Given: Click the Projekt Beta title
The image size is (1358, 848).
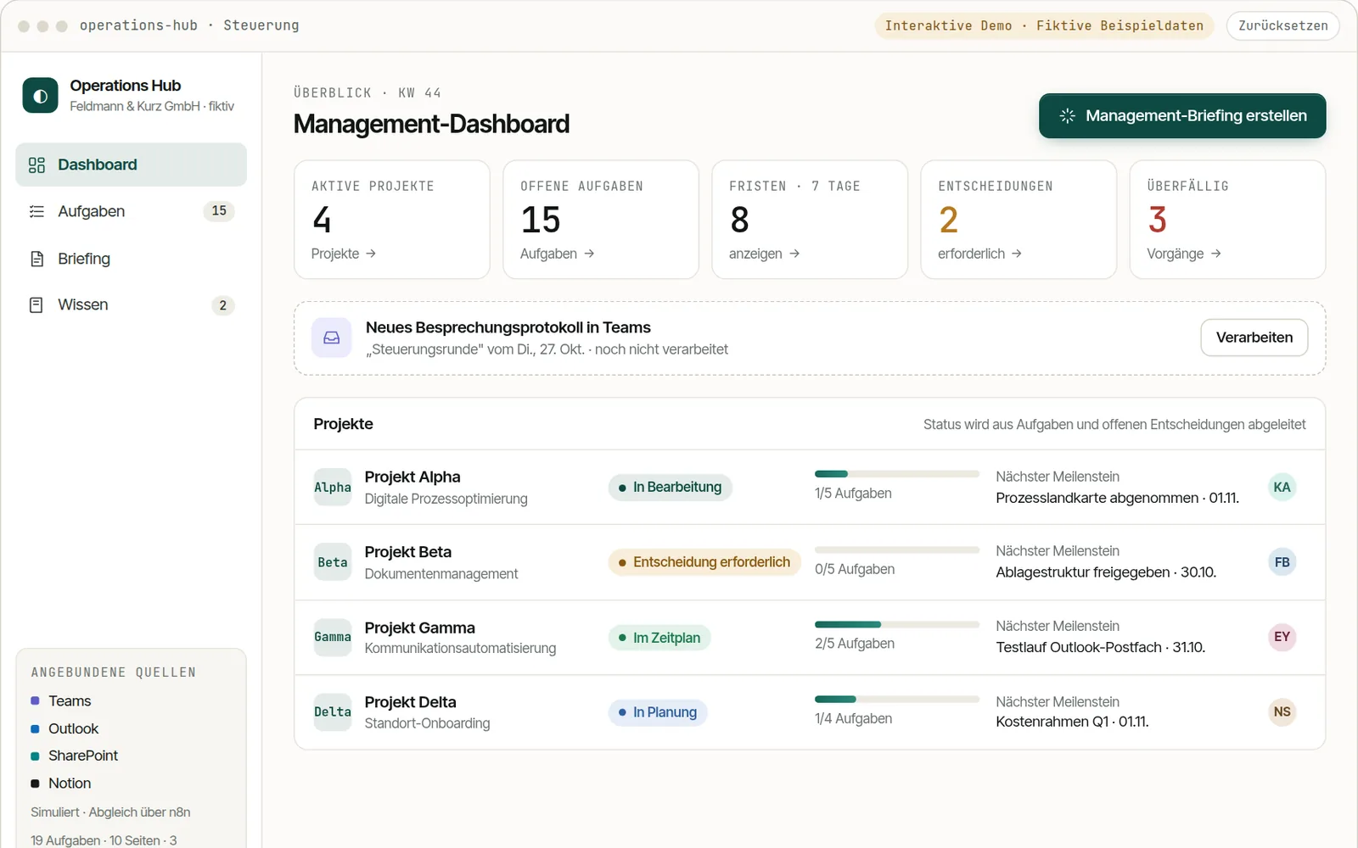Looking at the screenshot, I should 407,552.
